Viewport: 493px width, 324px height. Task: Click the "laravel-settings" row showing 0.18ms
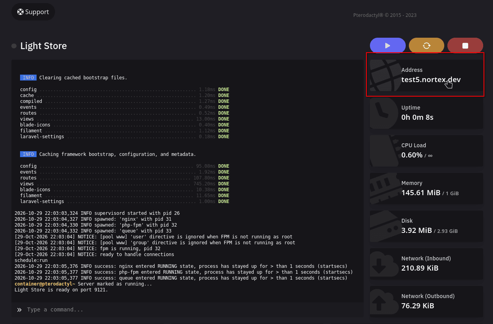[x=125, y=137]
